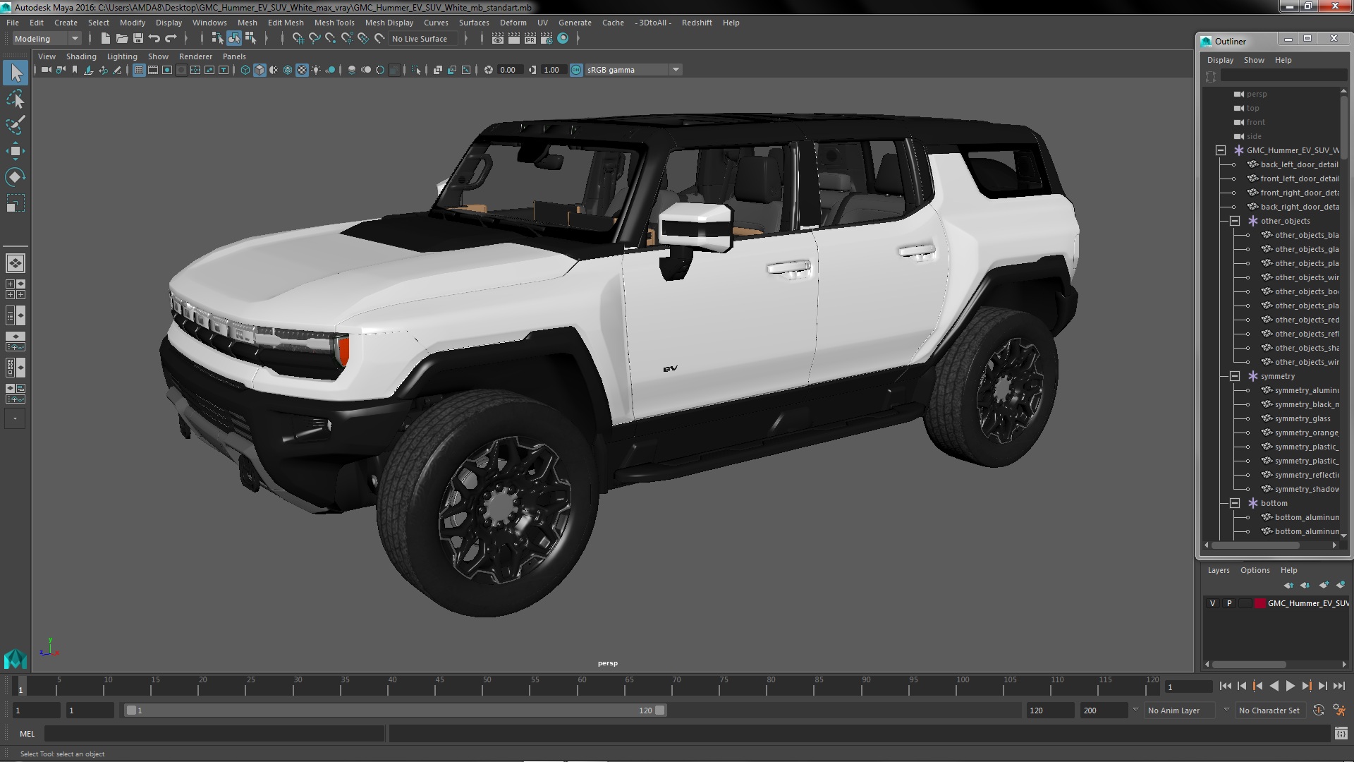Viewport: 1354px width, 762px height.
Task: Open the Render View window icon
Action: click(497, 39)
